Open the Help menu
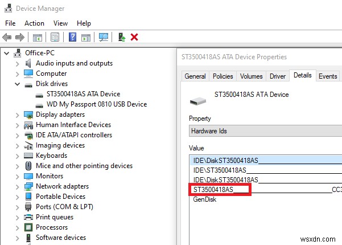Image resolution: width=342 pixels, height=245 pixels. click(84, 23)
